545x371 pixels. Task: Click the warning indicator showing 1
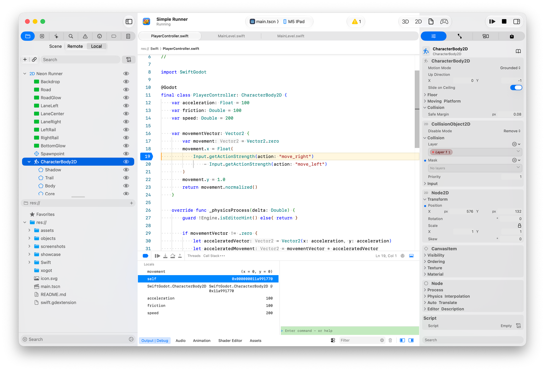coord(356,22)
